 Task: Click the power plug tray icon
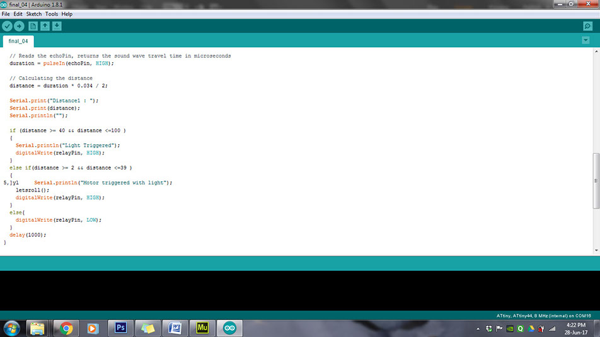tap(541, 329)
